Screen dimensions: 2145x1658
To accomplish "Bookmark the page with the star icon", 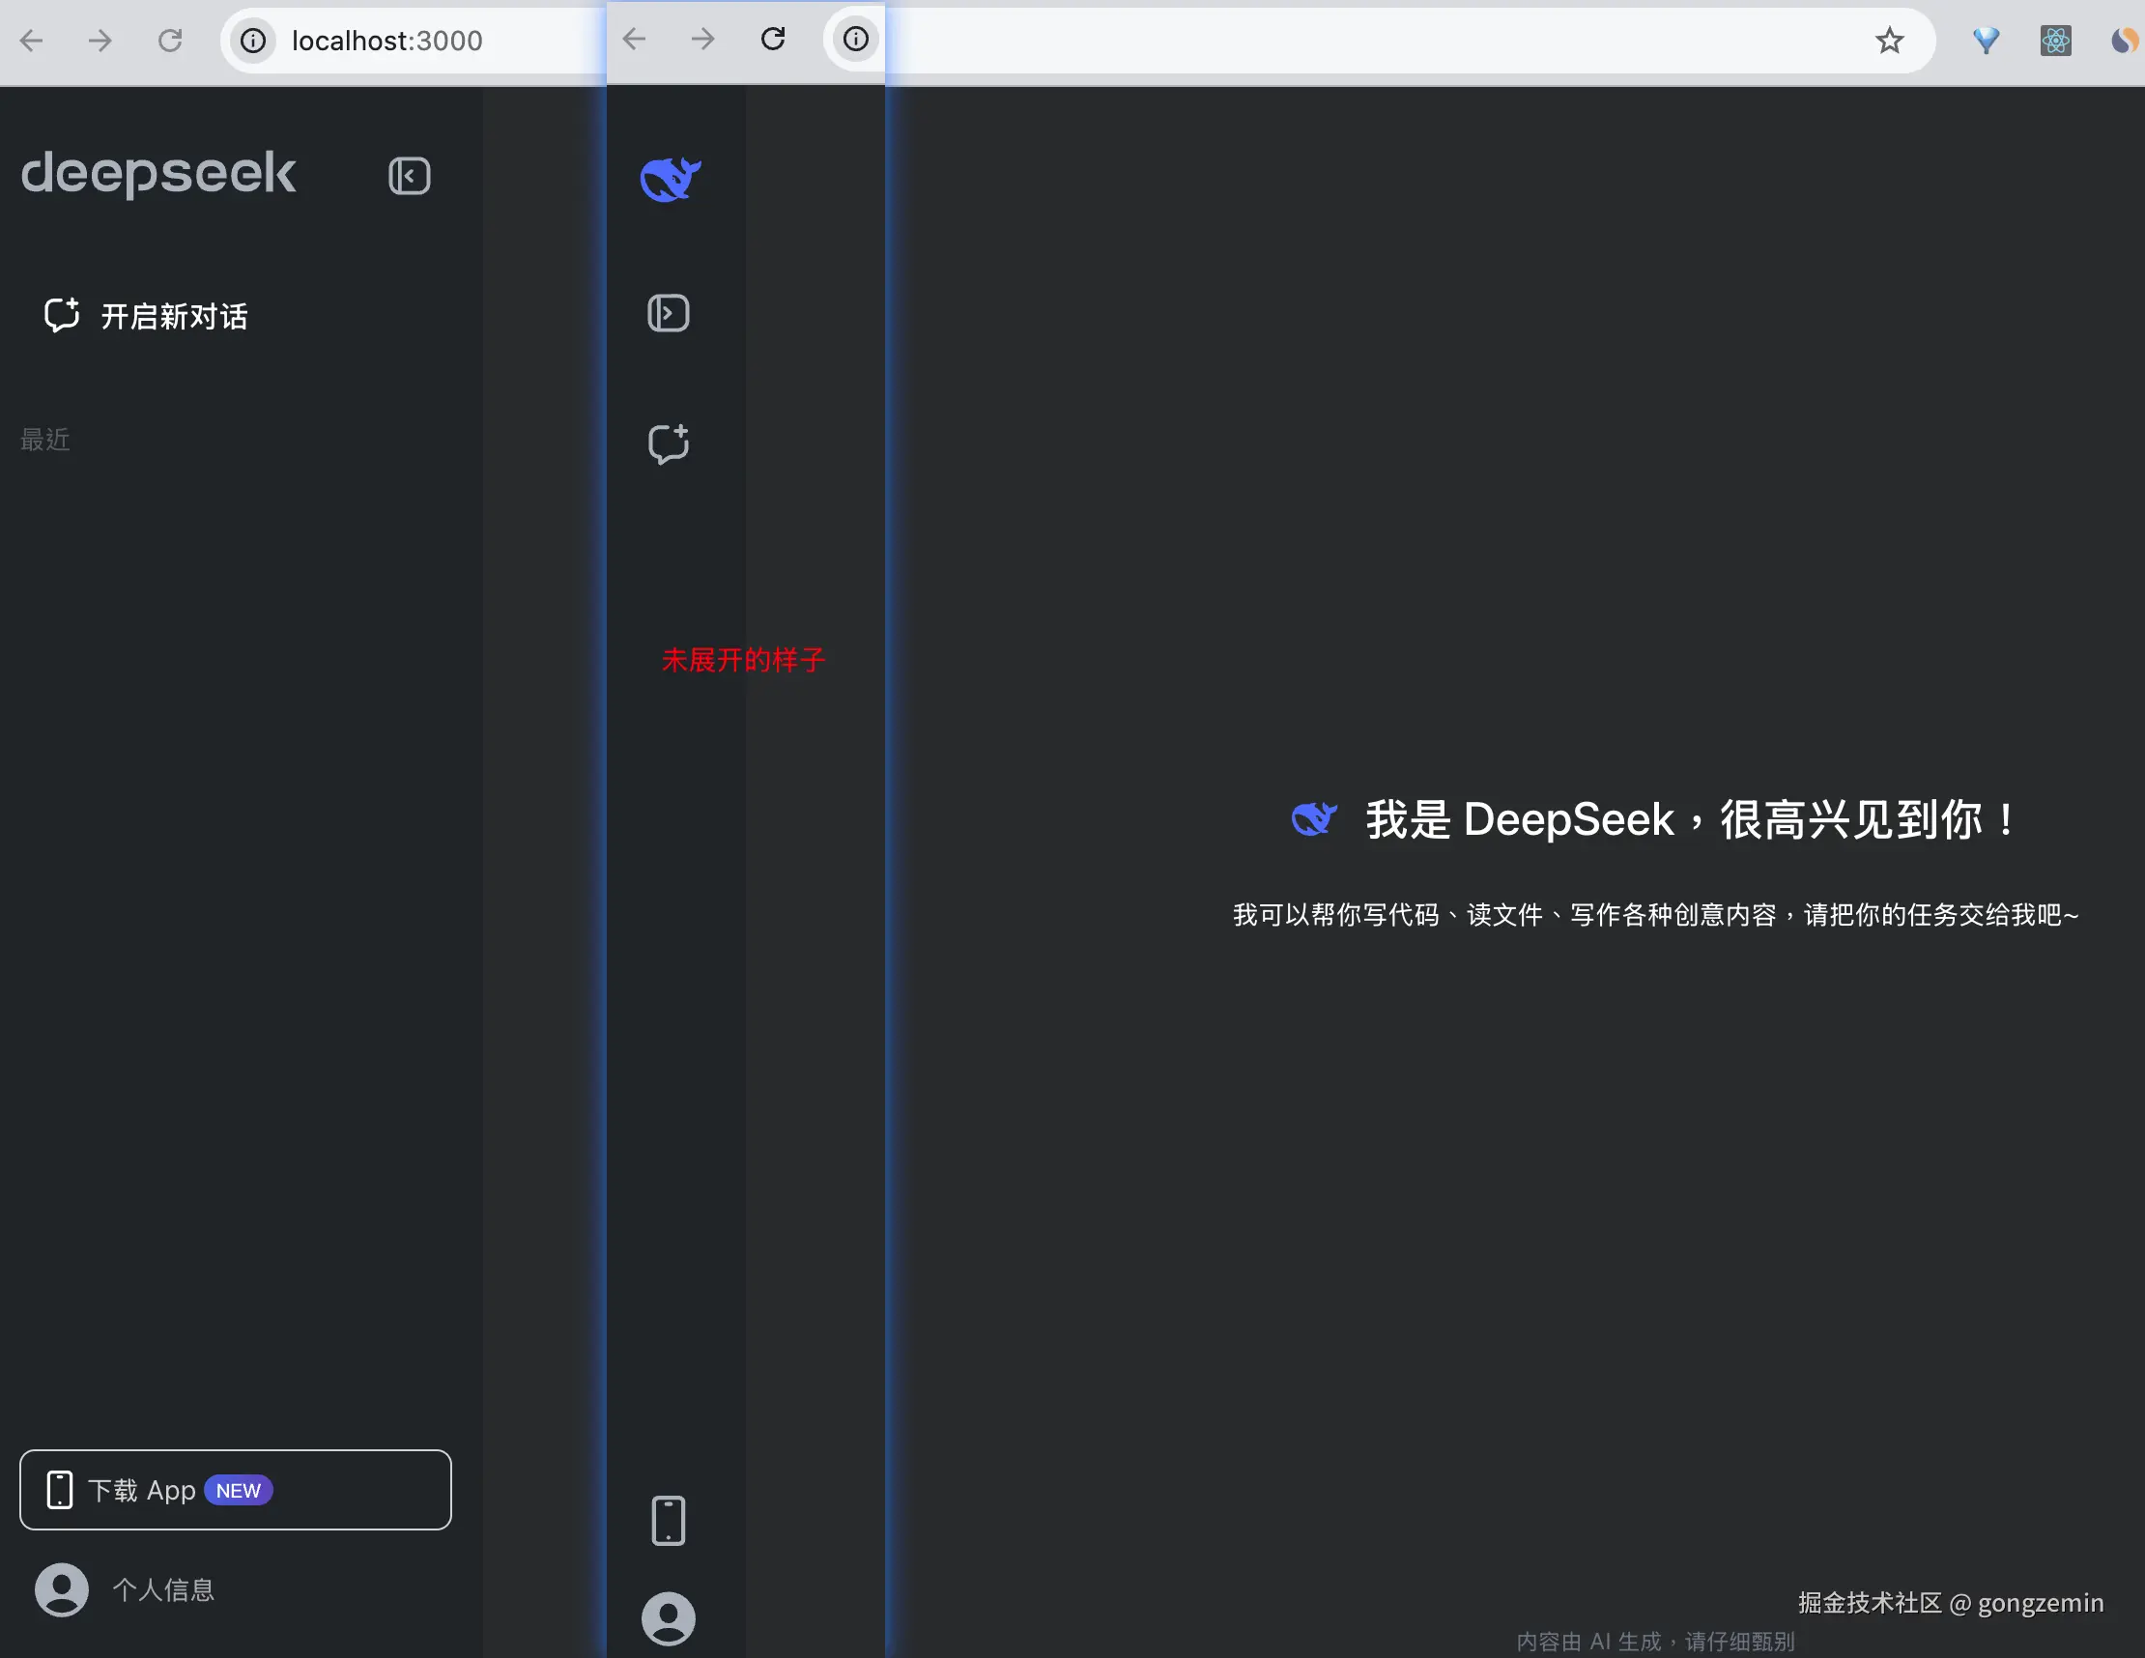I will point(1889,41).
